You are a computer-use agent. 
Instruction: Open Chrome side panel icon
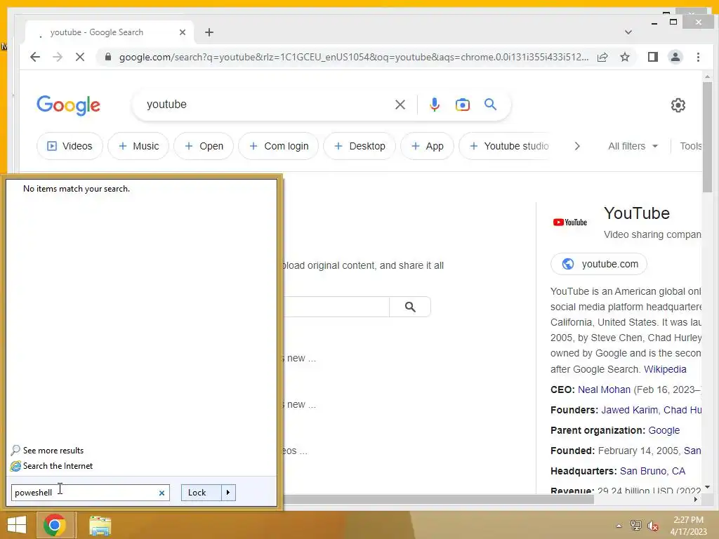(652, 57)
